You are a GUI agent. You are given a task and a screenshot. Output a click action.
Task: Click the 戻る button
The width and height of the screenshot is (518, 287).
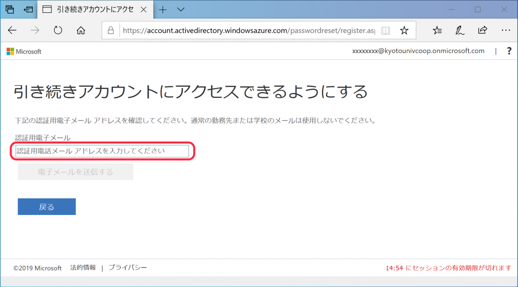tap(46, 206)
